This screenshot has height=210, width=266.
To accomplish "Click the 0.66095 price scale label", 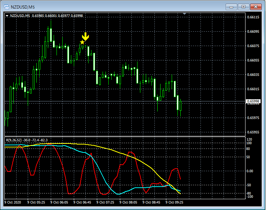I will point(253,32).
